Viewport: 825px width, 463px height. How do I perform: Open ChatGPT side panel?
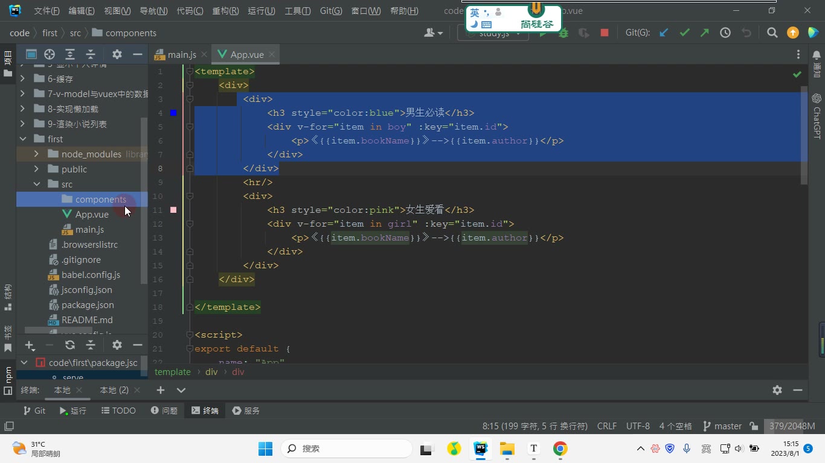pyautogui.click(x=817, y=116)
